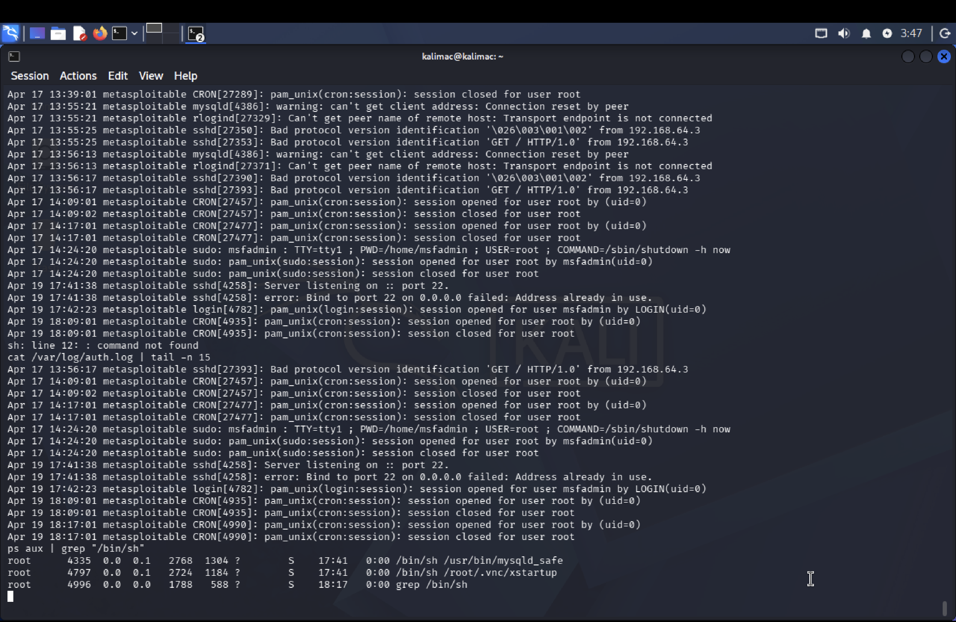Expand the terminal launcher dropdown arrow

135,34
